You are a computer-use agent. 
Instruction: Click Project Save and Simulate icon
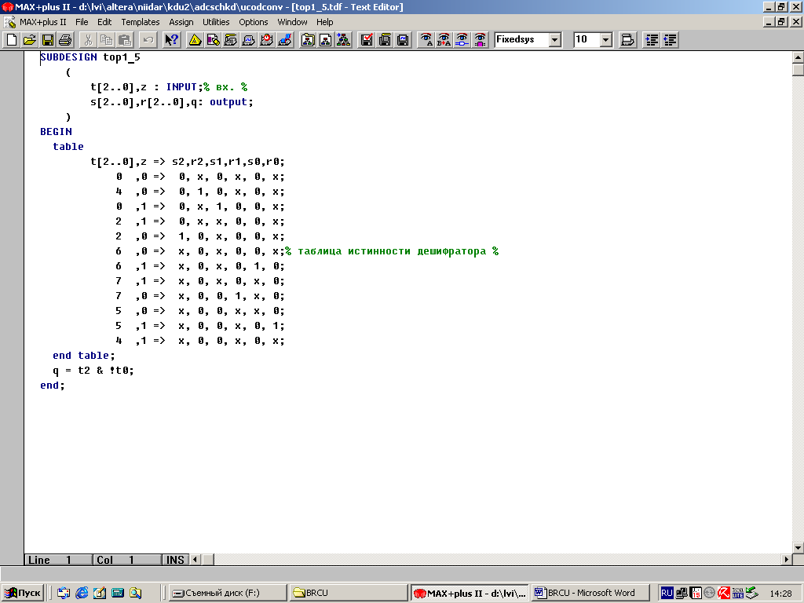[403, 39]
